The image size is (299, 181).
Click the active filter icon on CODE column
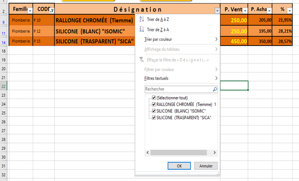click(x=52, y=10)
